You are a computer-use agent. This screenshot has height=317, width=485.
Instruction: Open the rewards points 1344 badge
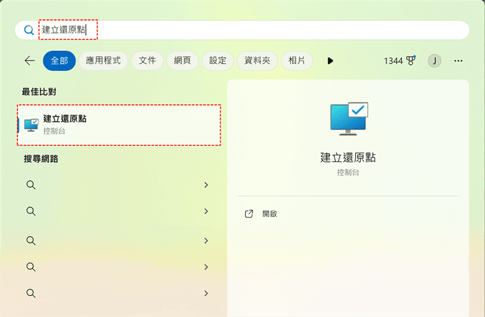click(x=400, y=61)
